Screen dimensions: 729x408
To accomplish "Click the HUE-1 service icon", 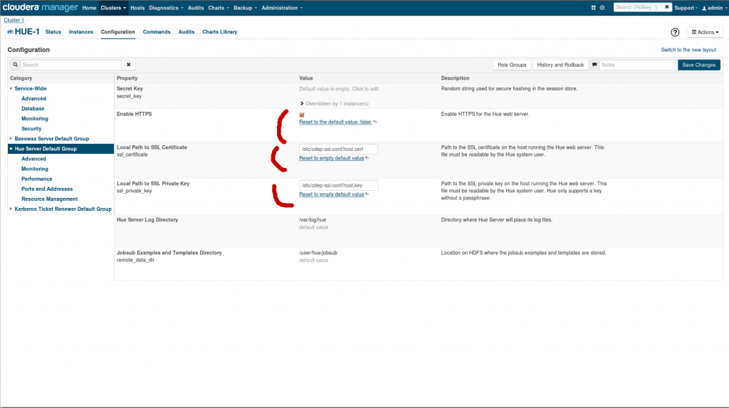I will 10,31.
